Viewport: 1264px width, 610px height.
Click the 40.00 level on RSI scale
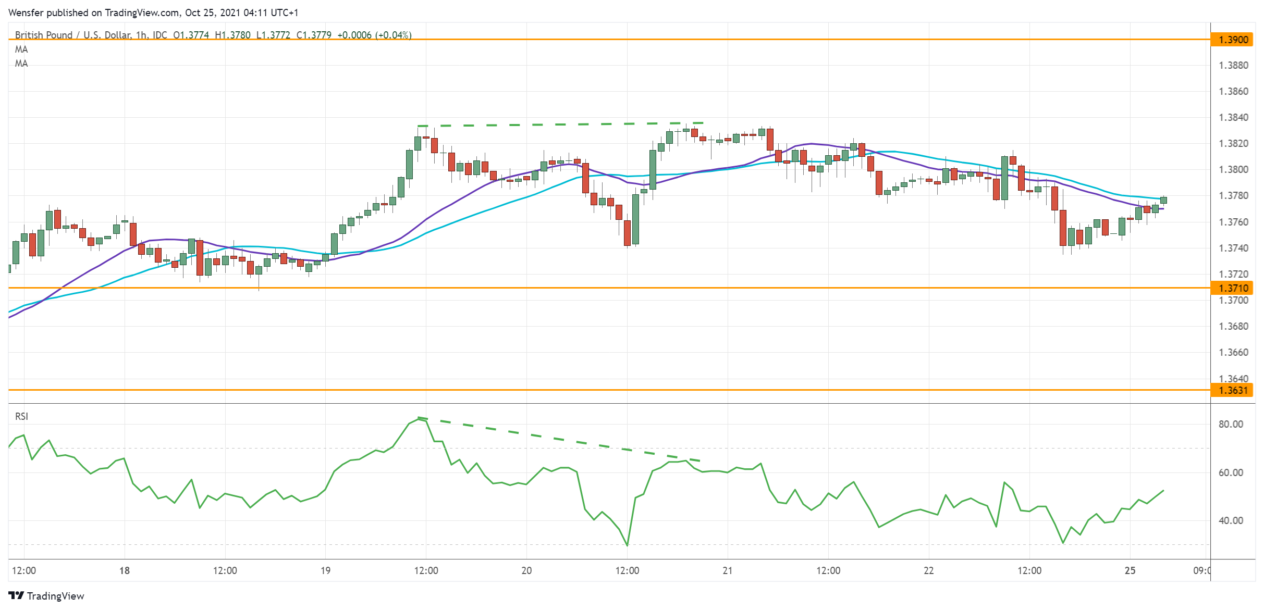pyautogui.click(x=1231, y=520)
